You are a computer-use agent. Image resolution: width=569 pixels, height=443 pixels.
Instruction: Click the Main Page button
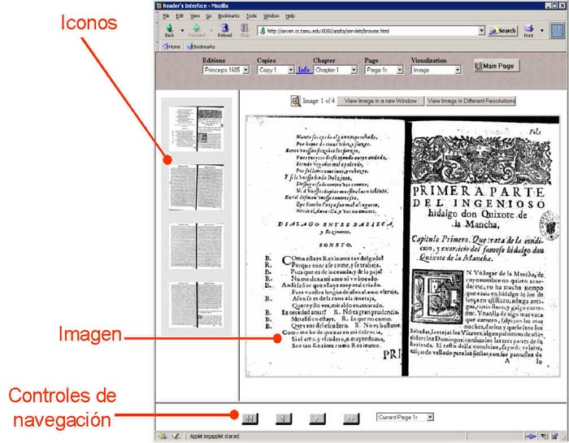point(497,66)
